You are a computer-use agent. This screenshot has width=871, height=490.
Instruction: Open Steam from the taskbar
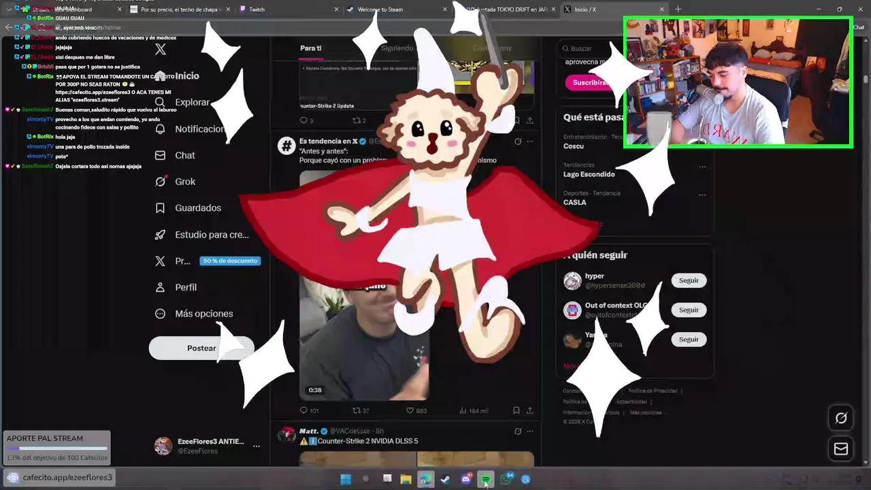click(446, 479)
